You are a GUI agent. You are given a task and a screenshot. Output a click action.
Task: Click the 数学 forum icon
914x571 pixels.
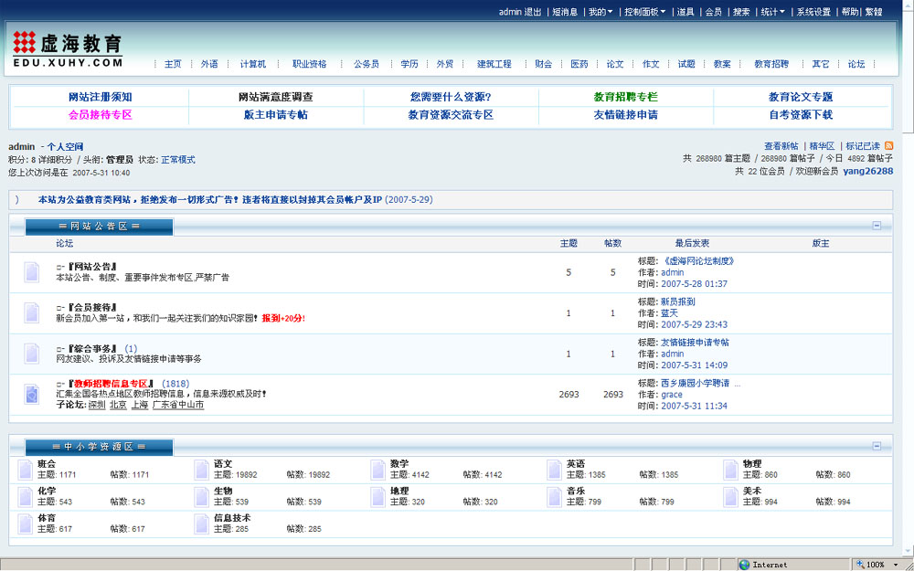click(377, 470)
